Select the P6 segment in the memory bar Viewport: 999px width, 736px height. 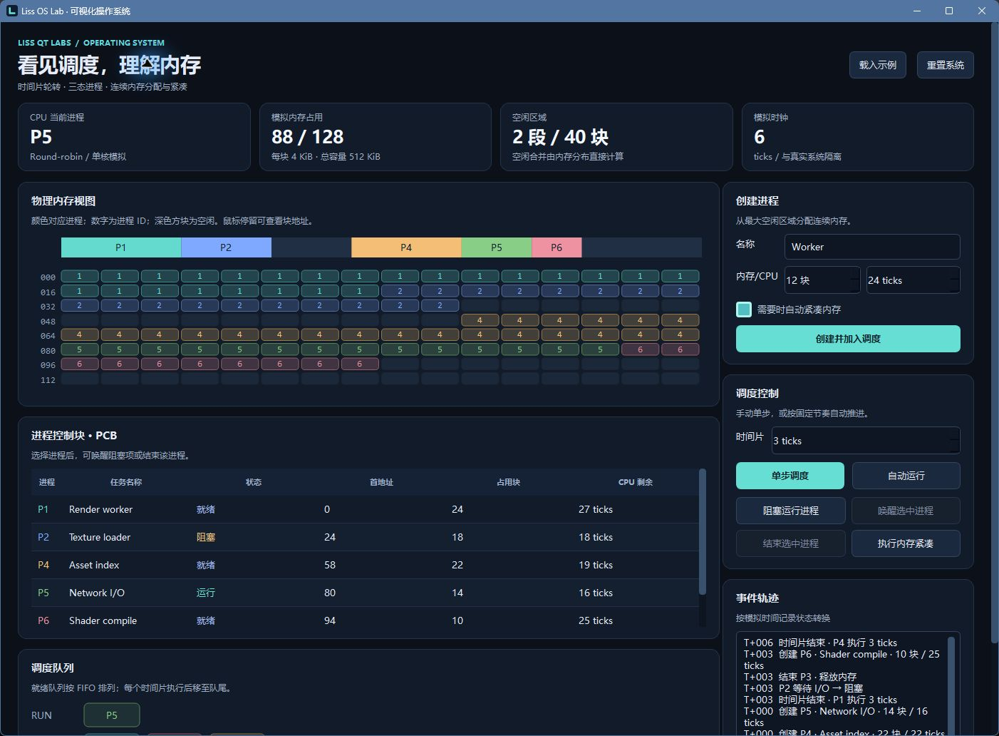click(557, 247)
